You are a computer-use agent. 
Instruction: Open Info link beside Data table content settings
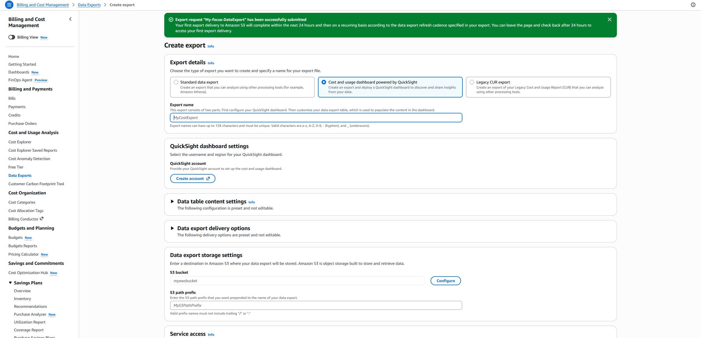click(252, 202)
